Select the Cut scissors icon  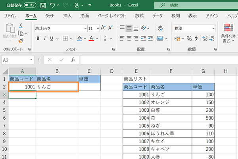(21, 26)
